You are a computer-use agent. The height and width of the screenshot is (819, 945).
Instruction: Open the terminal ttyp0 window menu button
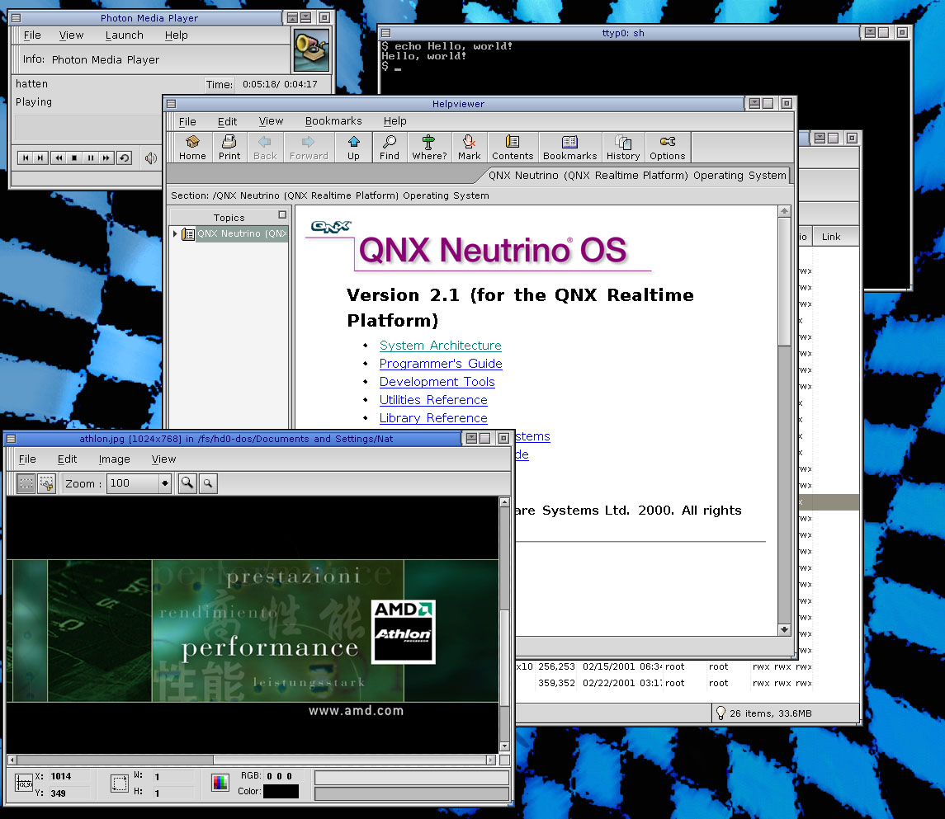pyautogui.click(x=386, y=33)
